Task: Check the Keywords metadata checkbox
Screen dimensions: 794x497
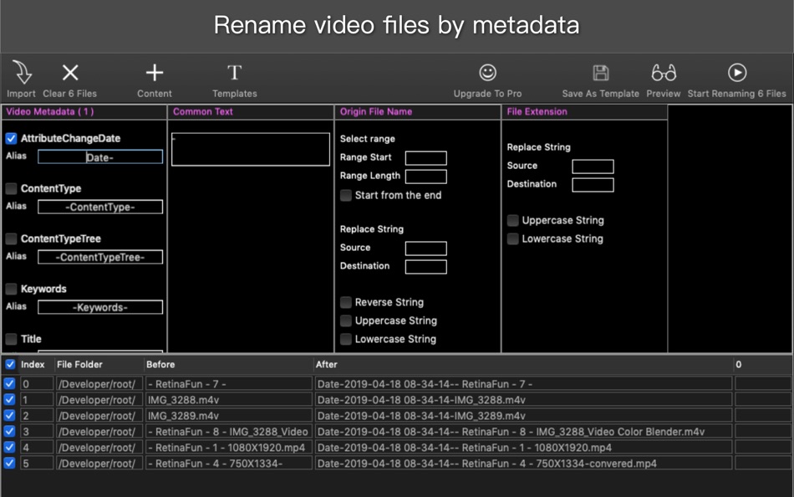Action: (11, 289)
